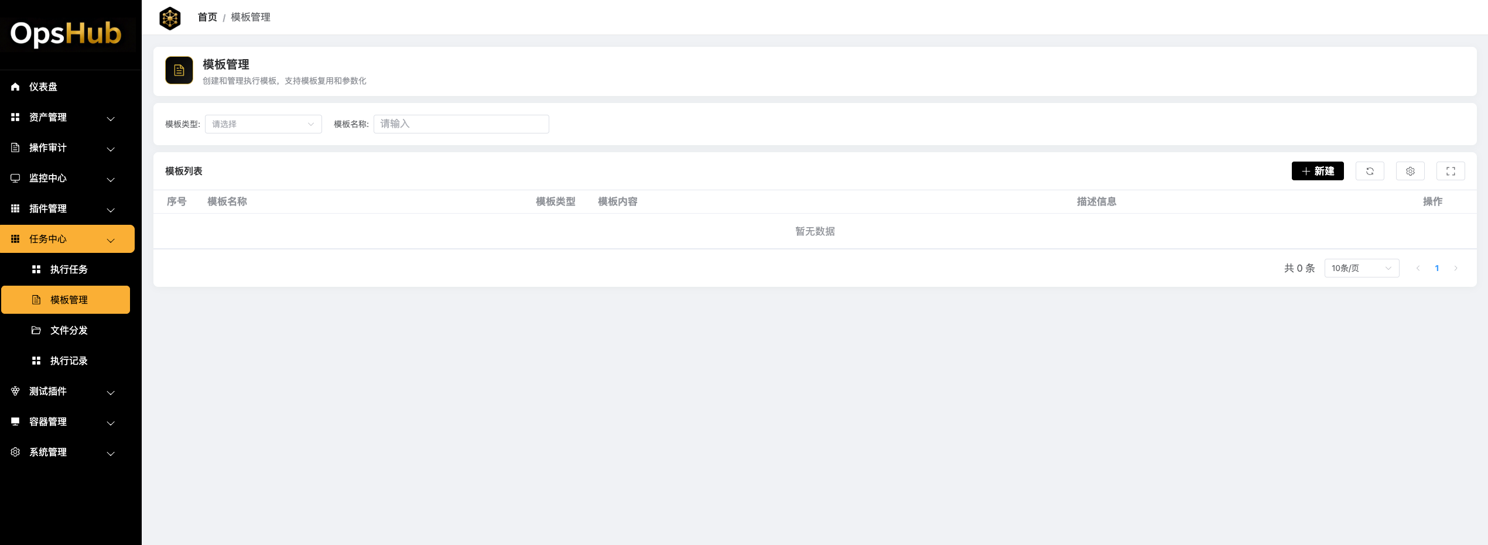The width and height of the screenshot is (1488, 545).
Task: Open the 10条/页 page size dropdown
Action: [1361, 268]
